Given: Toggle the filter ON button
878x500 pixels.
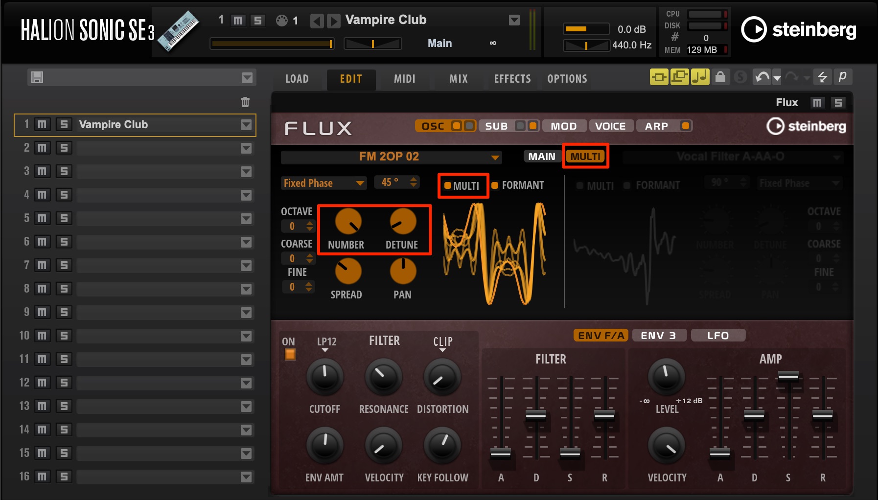Looking at the screenshot, I should (x=290, y=354).
